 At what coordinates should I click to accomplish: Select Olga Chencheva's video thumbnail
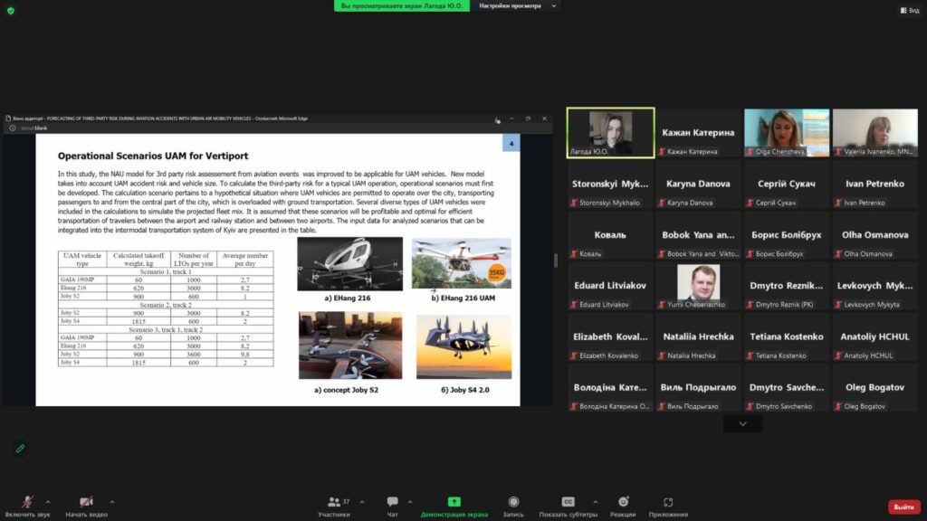tap(786, 132)
